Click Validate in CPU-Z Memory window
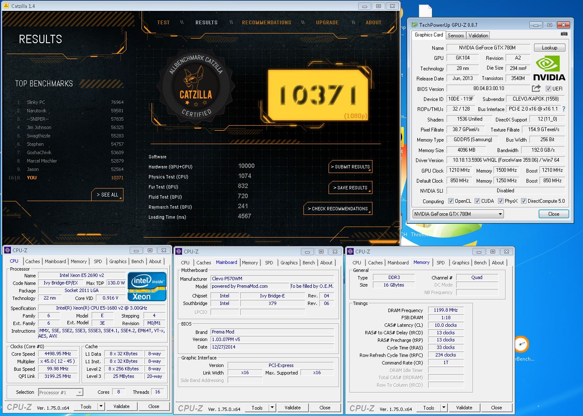The height and width of the screenshot is (416, 583). (464, 408)
